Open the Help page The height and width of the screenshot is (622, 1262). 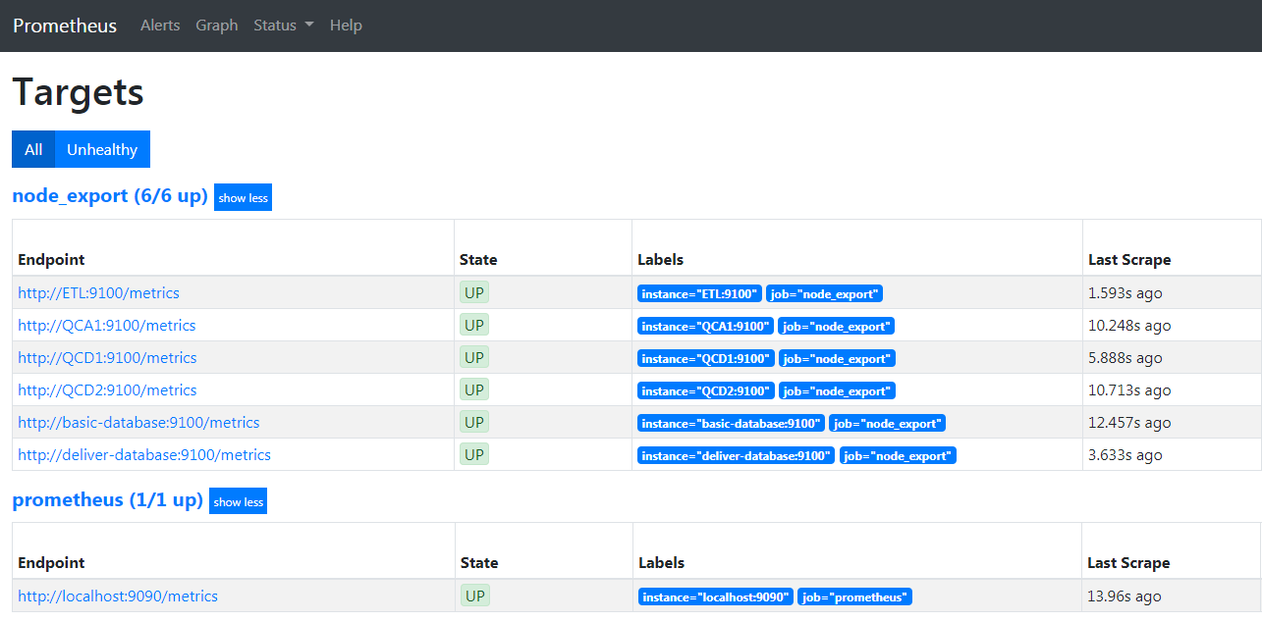click(346, 26)
